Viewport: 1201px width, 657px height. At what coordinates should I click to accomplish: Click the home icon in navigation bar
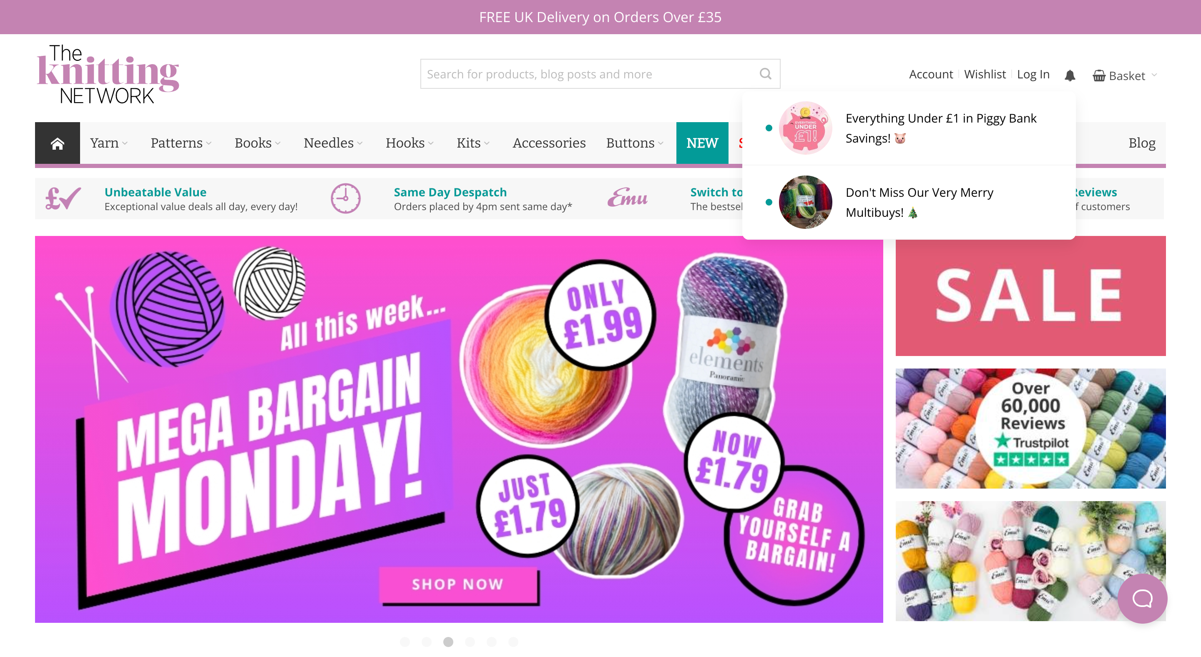point(58,143)
